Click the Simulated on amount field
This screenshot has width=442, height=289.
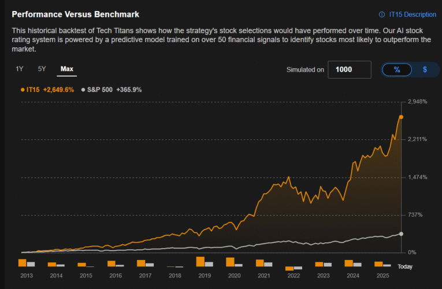pos(349,69)
